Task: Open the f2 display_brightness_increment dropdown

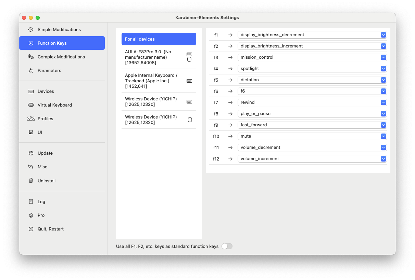Action: click(312, 46)
